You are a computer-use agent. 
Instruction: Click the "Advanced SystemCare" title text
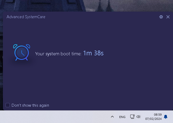[26, 17]
